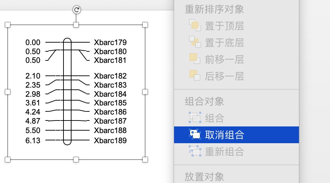
Task: Click marker label Xbarc187
Action: 110,121
